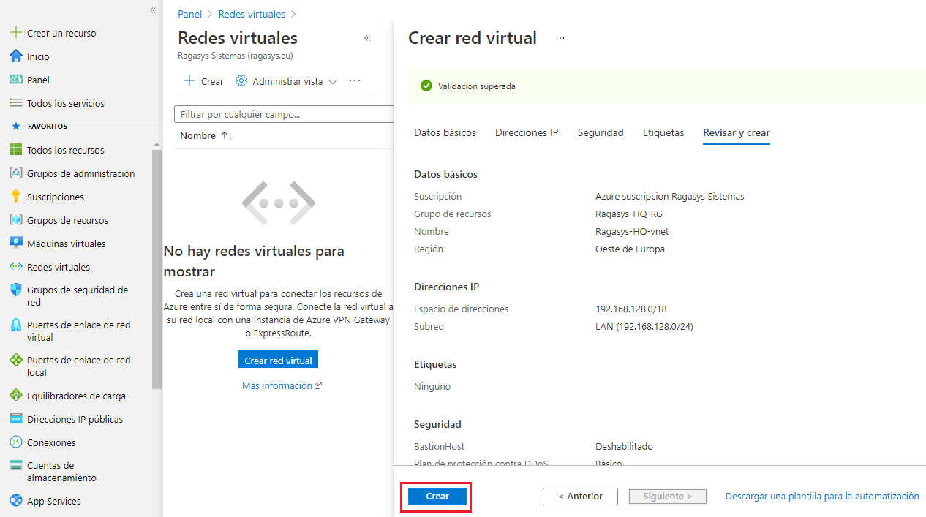Open the Datos básicos tab
This screenshot has height=517, width=926.
(445, 132)
